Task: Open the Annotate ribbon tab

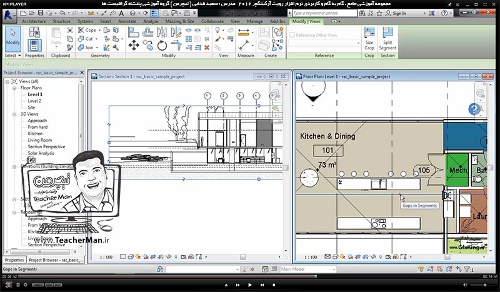Action: 127,21
